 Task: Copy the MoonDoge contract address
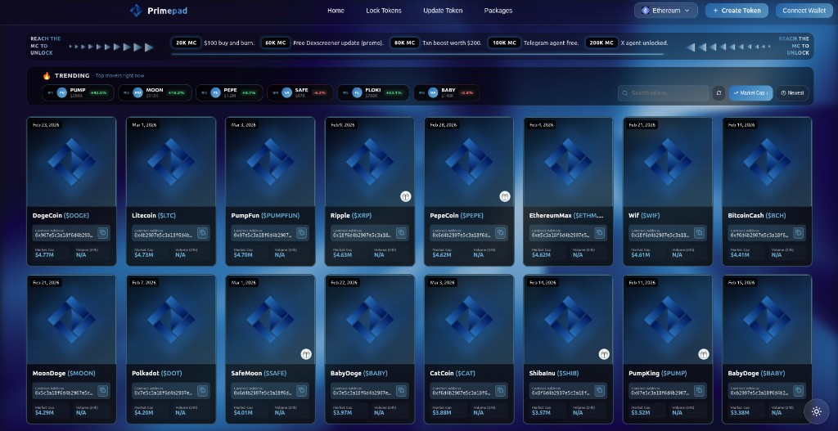(x=102, y=391)
